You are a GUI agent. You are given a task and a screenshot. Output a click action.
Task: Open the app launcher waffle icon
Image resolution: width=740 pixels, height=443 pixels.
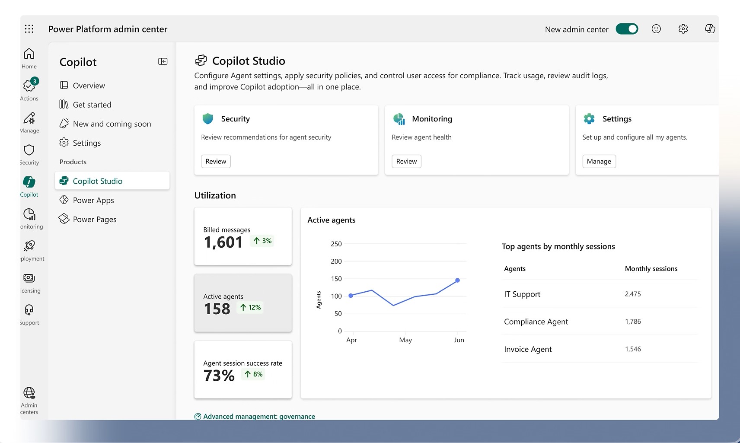point(29,29)
